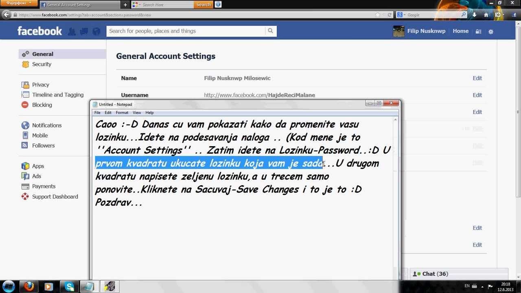Click Firefox back navigation arrow
Viewport: 521px width, 293px height.
point(6,15)
